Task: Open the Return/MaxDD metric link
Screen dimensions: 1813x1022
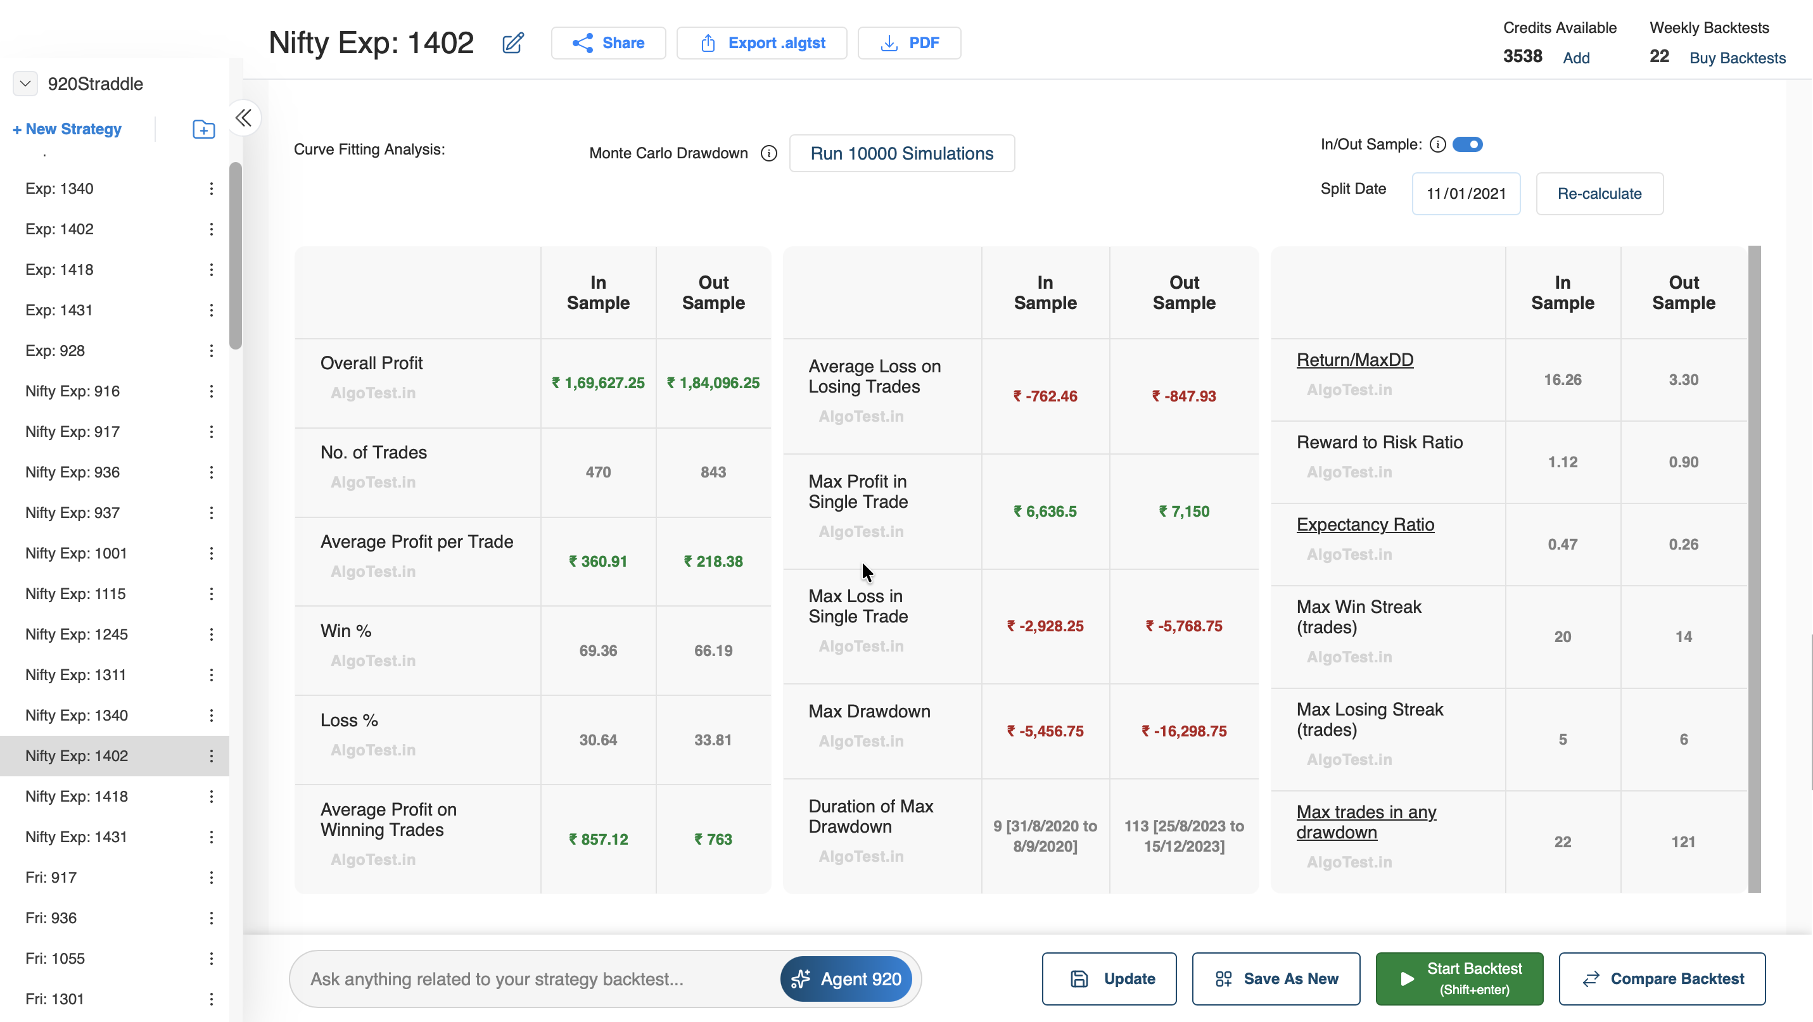Action: 1354,360
